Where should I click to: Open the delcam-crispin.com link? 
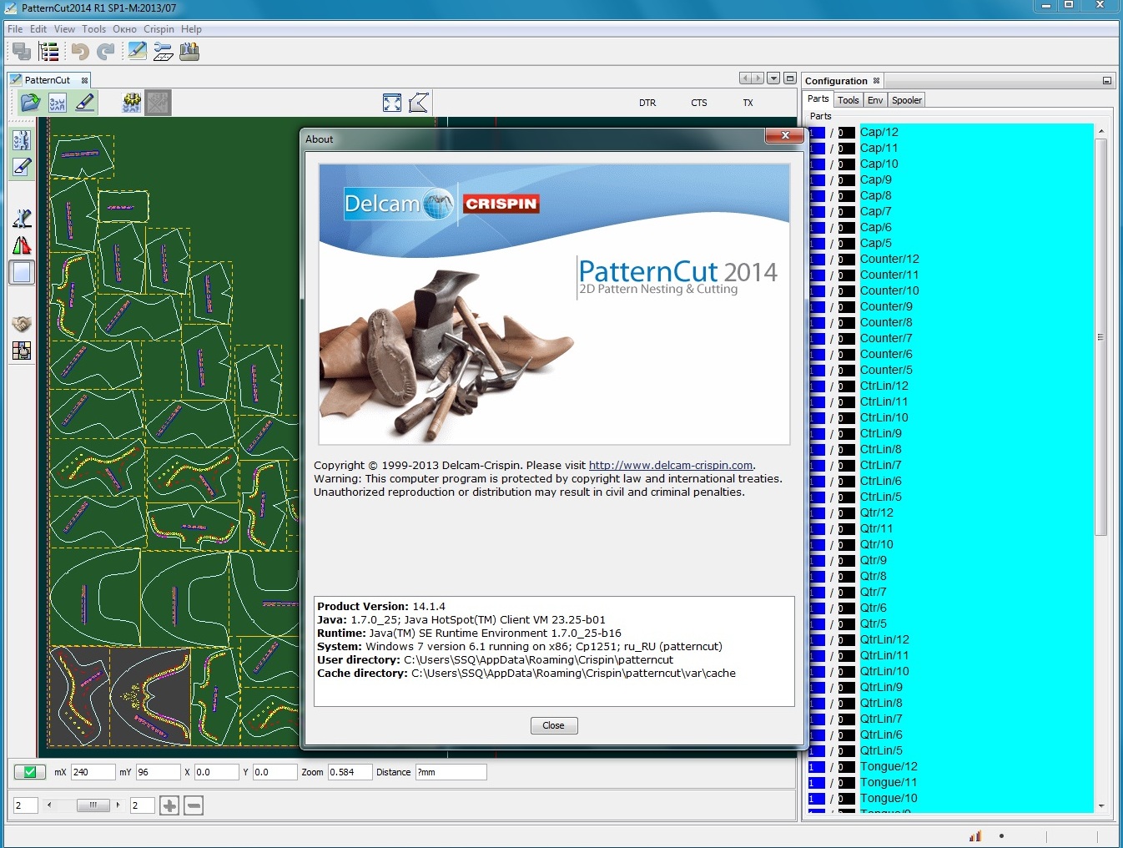[x=671, y=466]
